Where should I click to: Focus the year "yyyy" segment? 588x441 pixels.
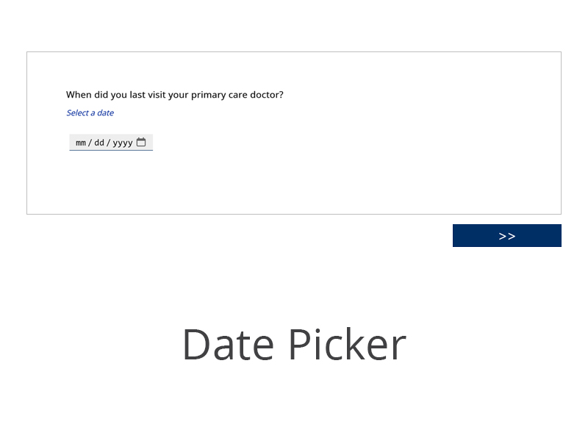tap(123, 143)
